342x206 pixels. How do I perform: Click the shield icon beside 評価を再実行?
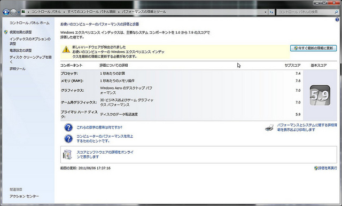(x=316, y=168)
